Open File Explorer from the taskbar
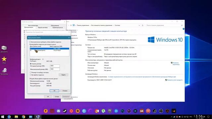This screenshot has width=212, height=119. point(16,117)
